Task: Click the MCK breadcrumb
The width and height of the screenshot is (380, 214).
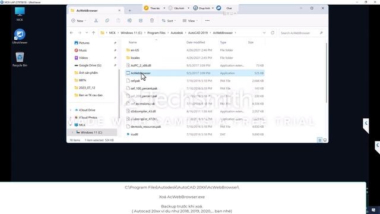Action: point(112,33)
